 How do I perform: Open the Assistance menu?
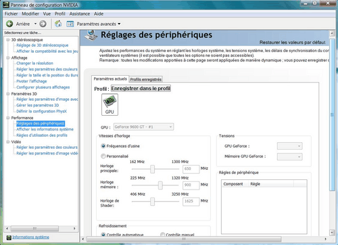pos(80,14)
